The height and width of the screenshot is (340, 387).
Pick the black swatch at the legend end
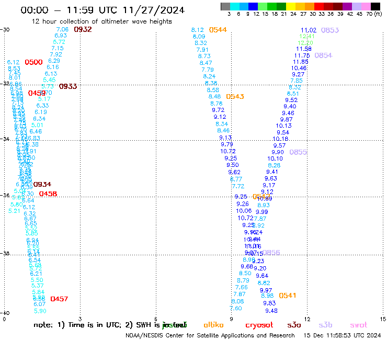375,6
